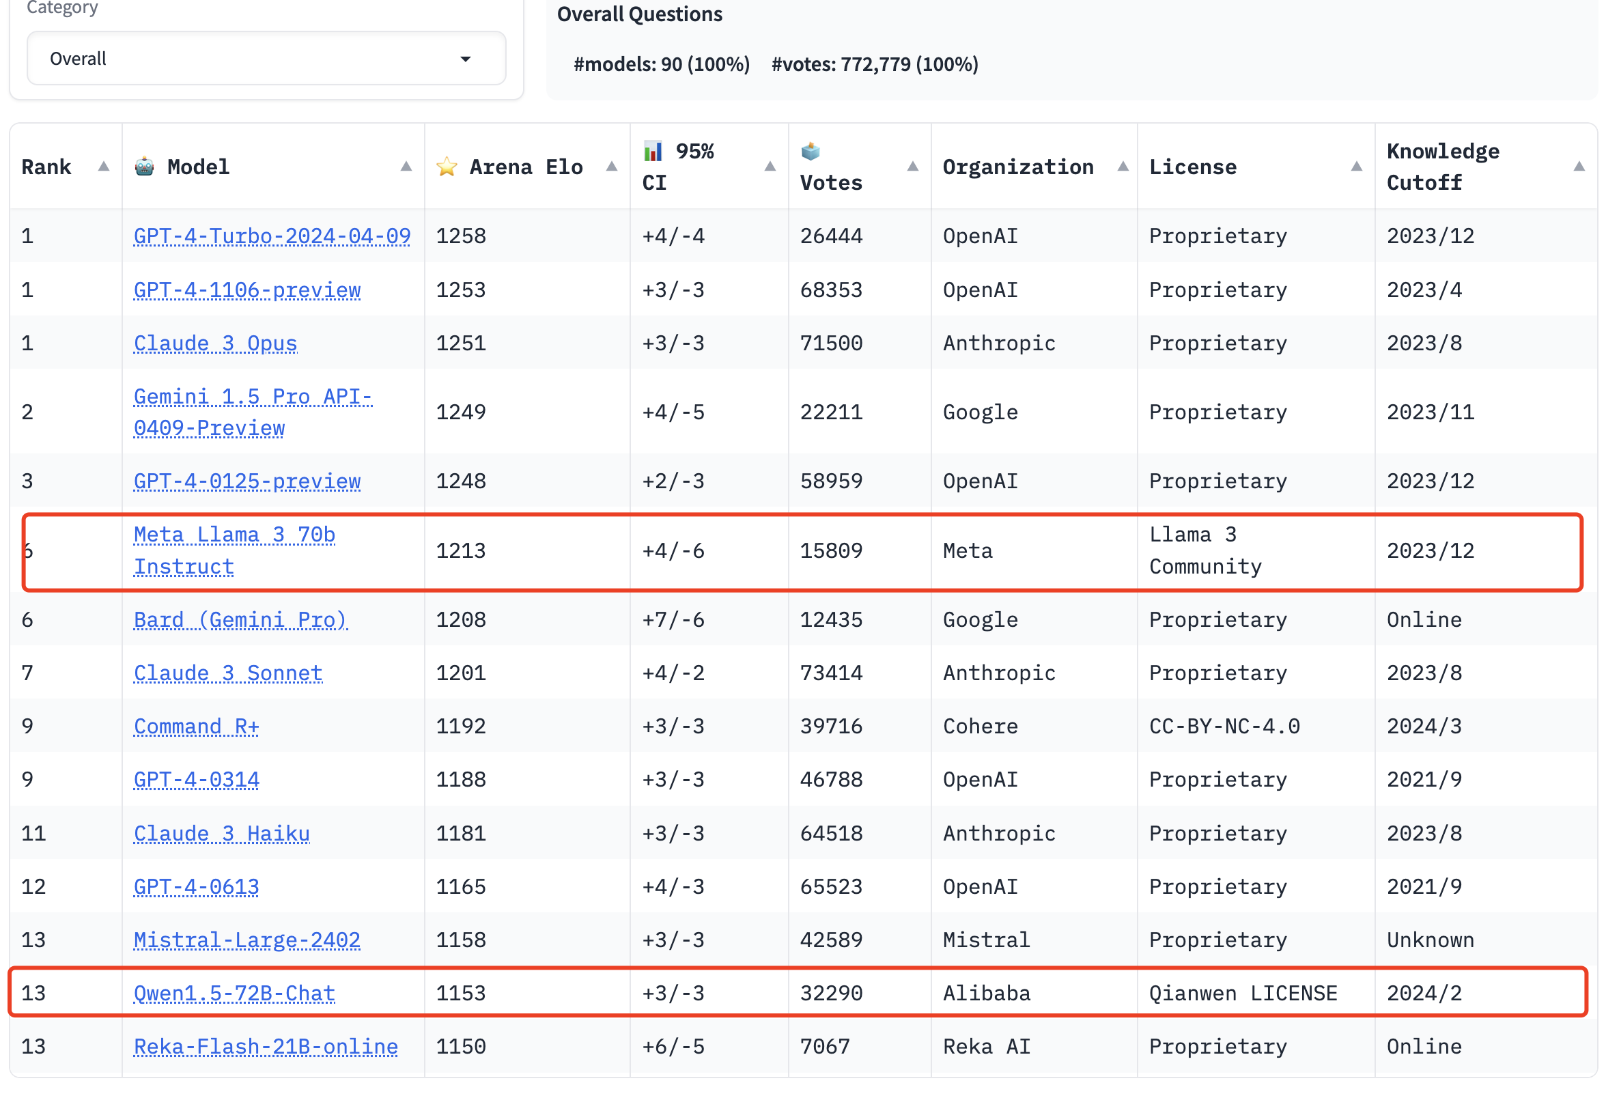Open the Category dropdown showing Overall
The image size is (1606, 1098).
(x=266, y=58)
